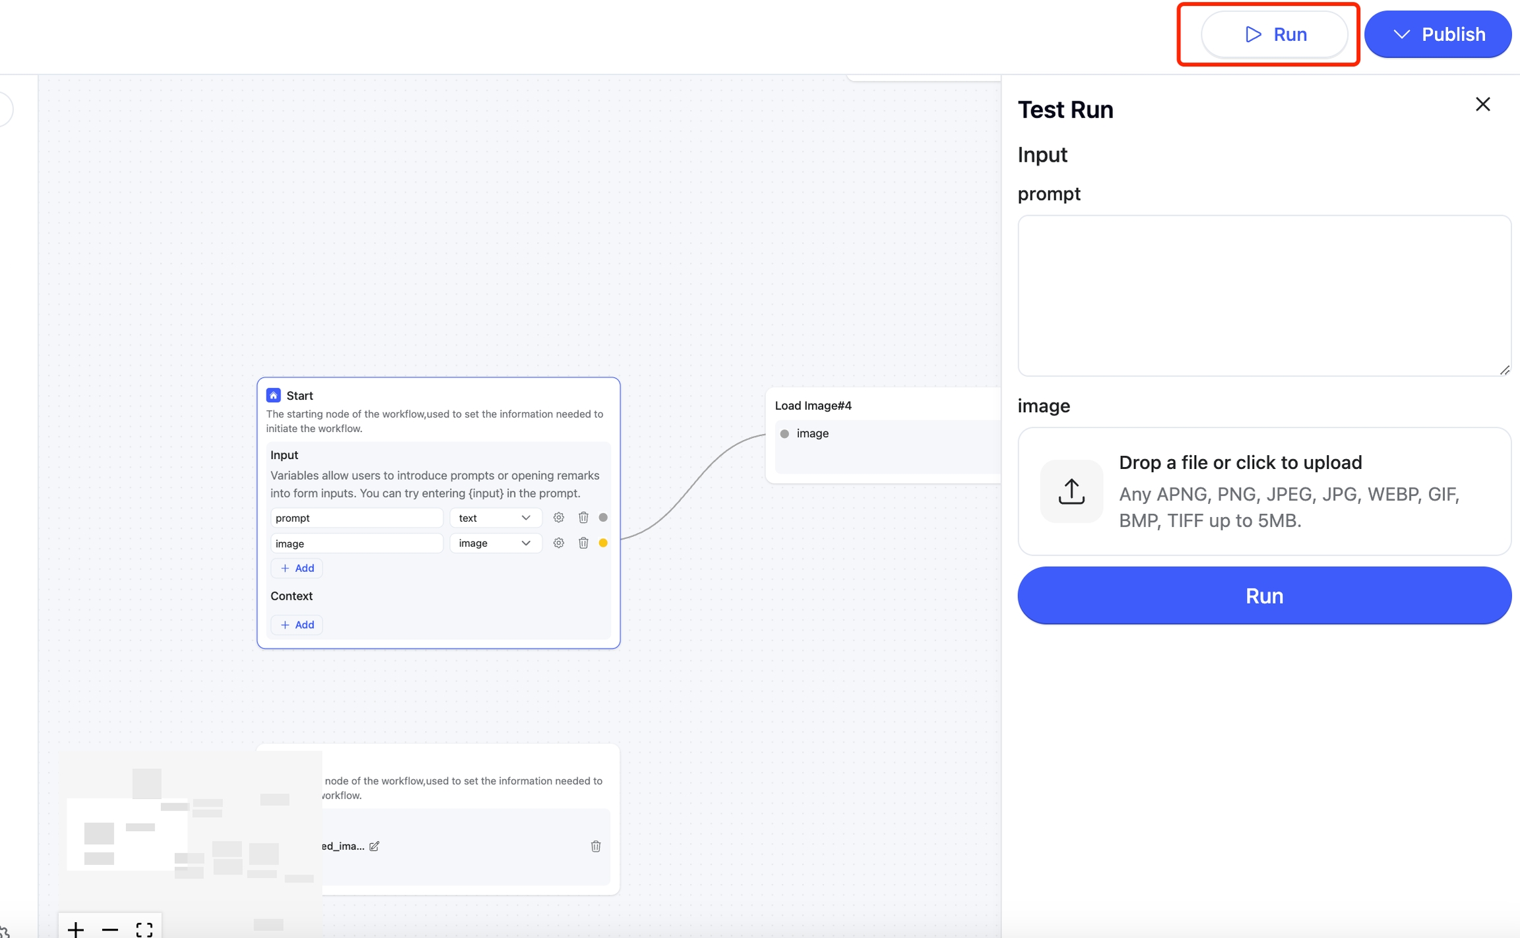The width and height of the screenshot is (1520, 938).
Task: Click the gray prompt output connector dot
Action: coord(603,518)
